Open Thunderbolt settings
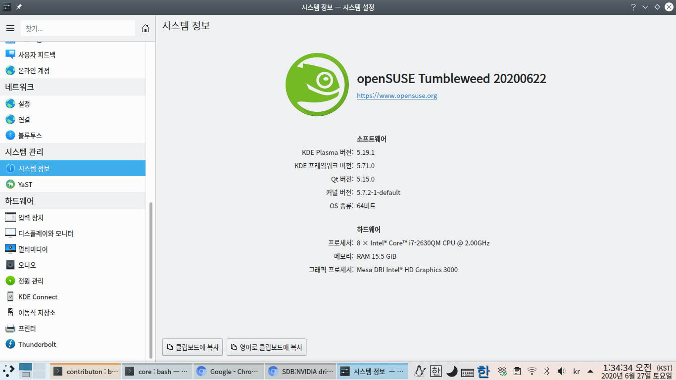The width and height of the screenshot is (676, 380). point(73,344)
